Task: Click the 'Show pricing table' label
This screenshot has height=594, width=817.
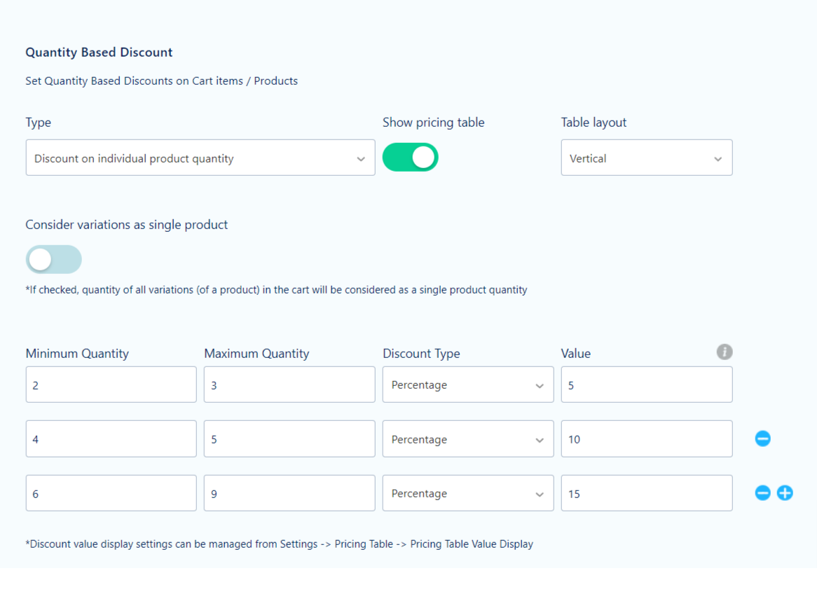Action: 434,123
